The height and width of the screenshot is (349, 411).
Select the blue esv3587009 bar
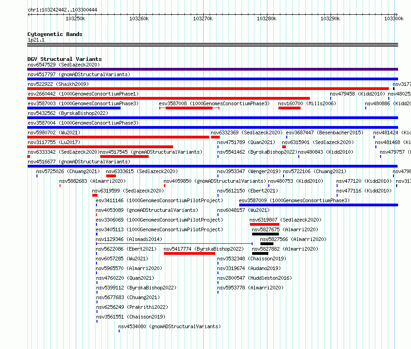point(319,205)
